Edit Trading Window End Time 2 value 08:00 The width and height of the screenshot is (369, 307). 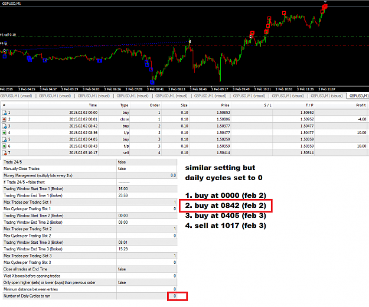click(146, 223)
